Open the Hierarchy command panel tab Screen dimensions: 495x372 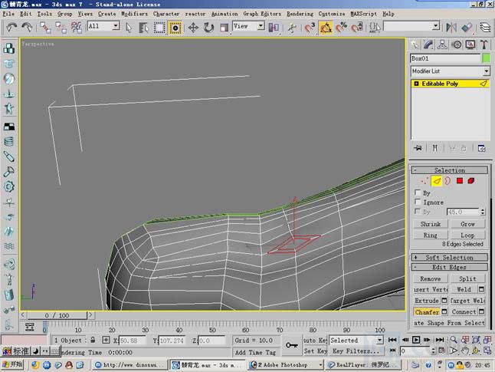pos(442,44)
